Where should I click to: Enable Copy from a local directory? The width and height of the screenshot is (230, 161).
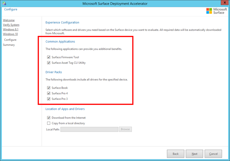point(49,123)
